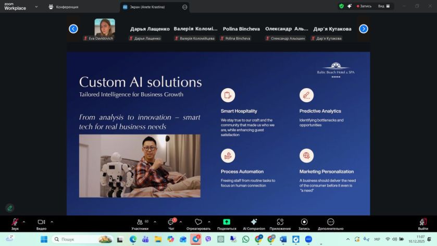Start screen sharing with green Поделиться button
The image size is (437, 246).
[227, 224]
